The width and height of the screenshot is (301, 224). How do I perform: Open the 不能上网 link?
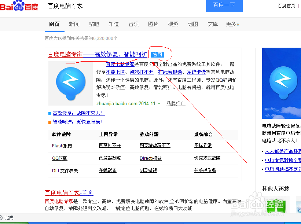115,72
